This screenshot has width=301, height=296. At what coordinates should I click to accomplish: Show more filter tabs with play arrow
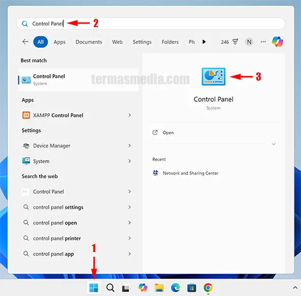204,42
